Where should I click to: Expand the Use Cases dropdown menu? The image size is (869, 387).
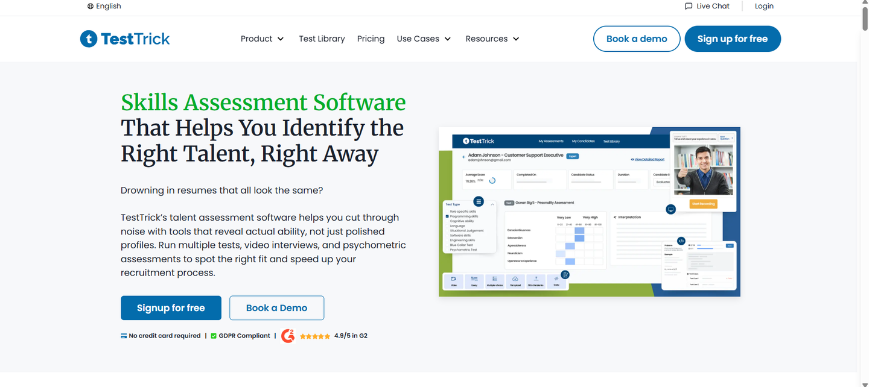(424, 39)
